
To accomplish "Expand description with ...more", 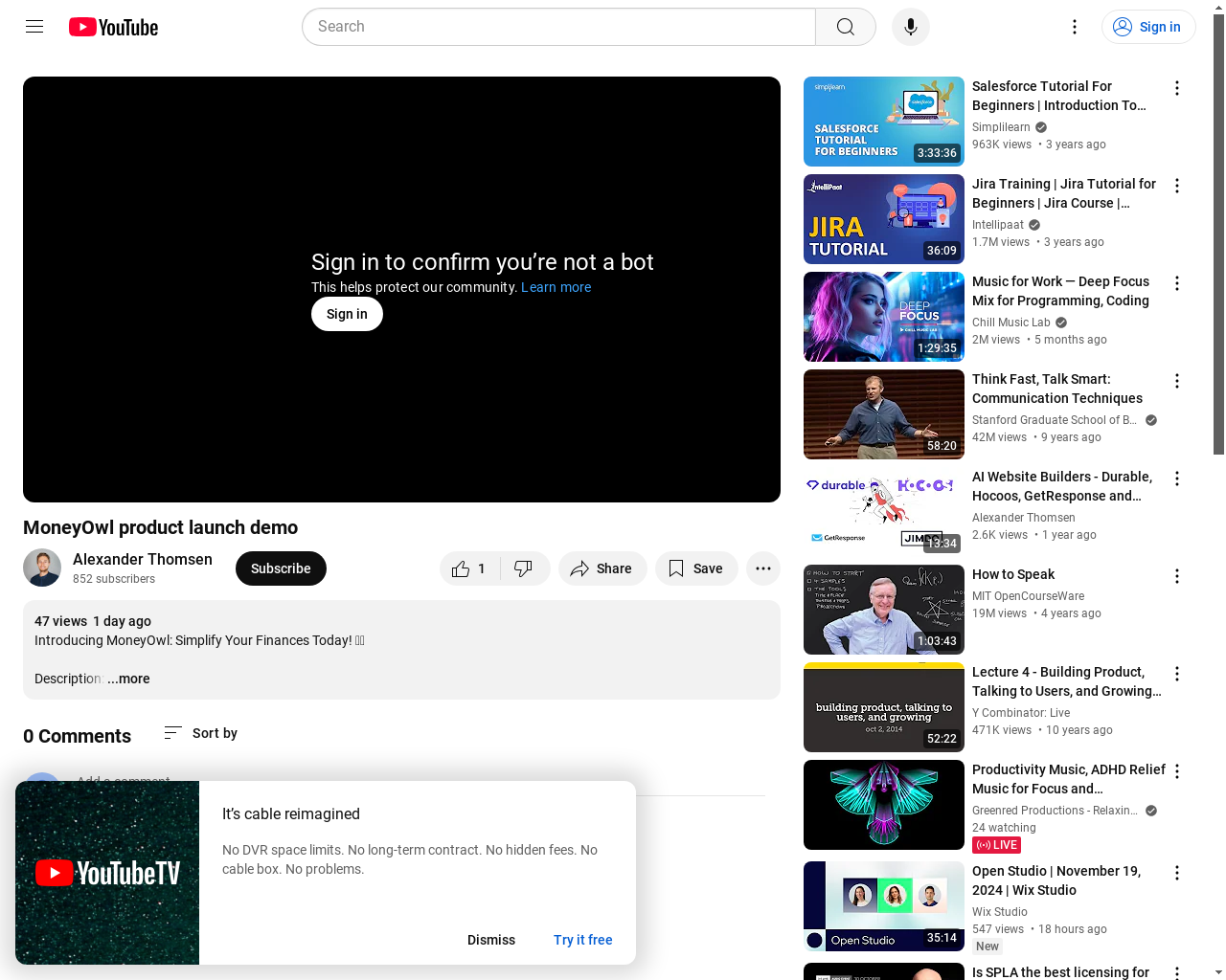I will point(128,679).
